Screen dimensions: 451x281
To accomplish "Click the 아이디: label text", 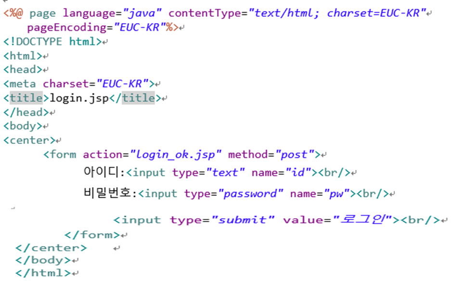I will pos(104,172).
